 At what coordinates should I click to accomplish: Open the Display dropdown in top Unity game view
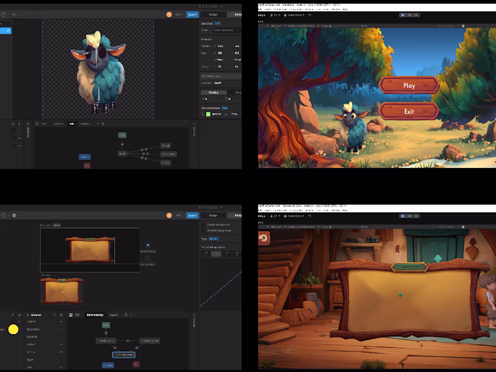277,26
